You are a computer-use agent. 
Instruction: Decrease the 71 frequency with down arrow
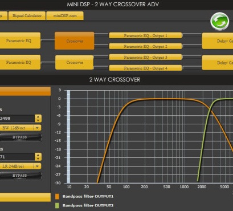[38, 159]
